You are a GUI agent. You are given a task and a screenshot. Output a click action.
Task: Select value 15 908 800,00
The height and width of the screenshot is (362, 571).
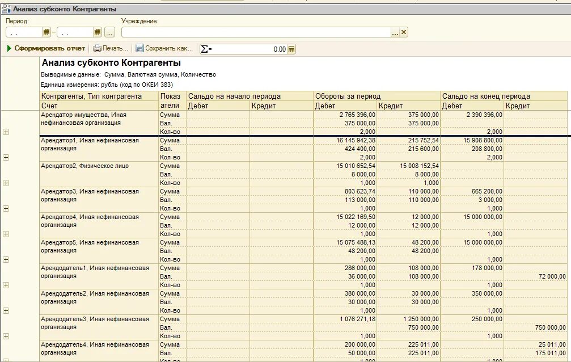coord(483,140)
